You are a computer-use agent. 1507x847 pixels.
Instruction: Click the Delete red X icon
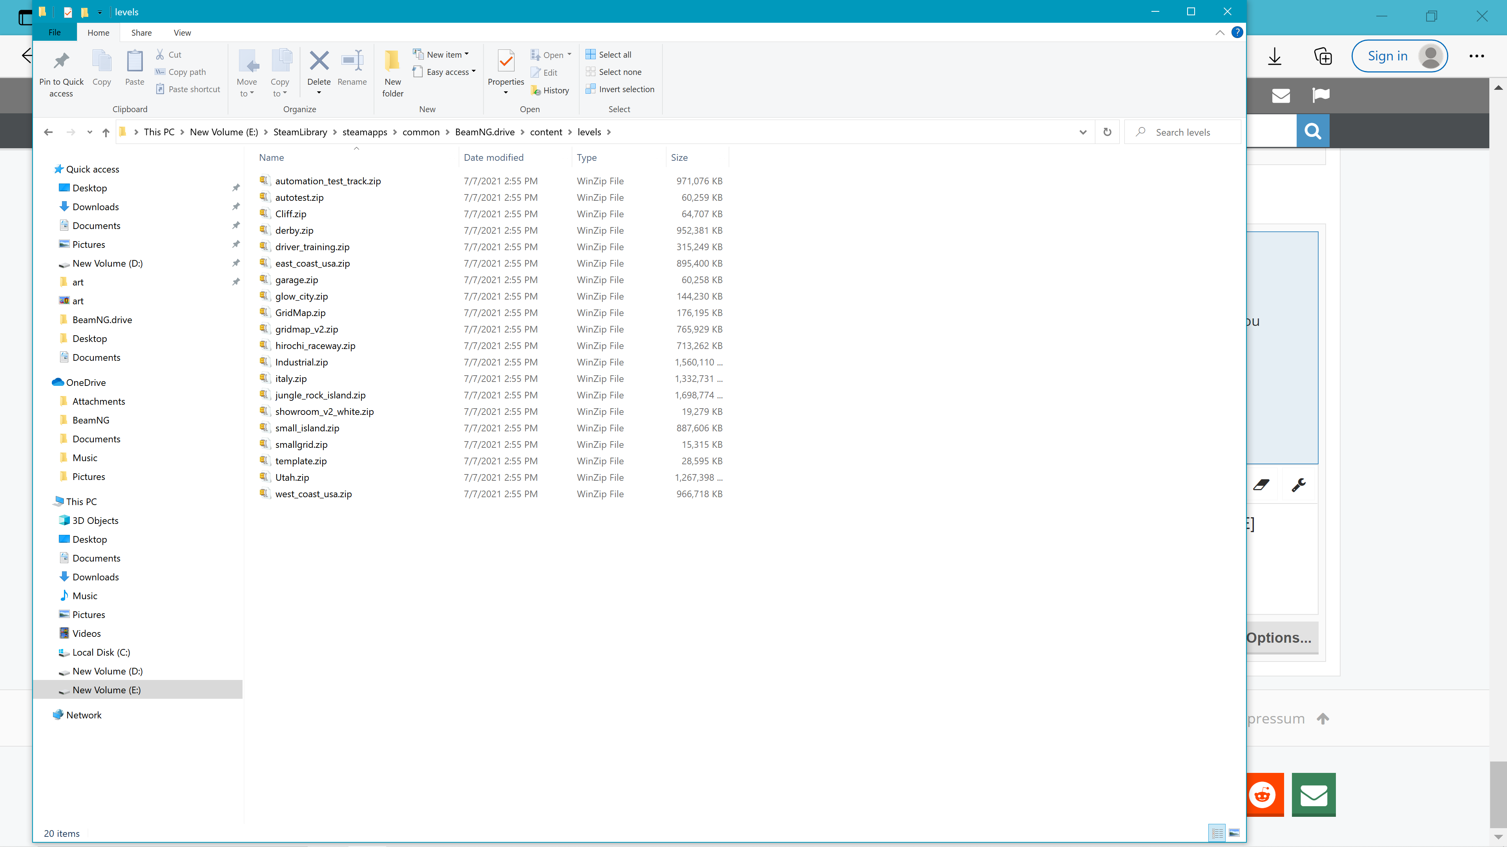pyautogui.click(x=319, y=61)
